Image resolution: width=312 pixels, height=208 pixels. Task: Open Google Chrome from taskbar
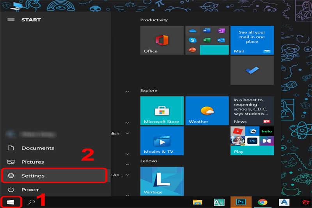262,202
